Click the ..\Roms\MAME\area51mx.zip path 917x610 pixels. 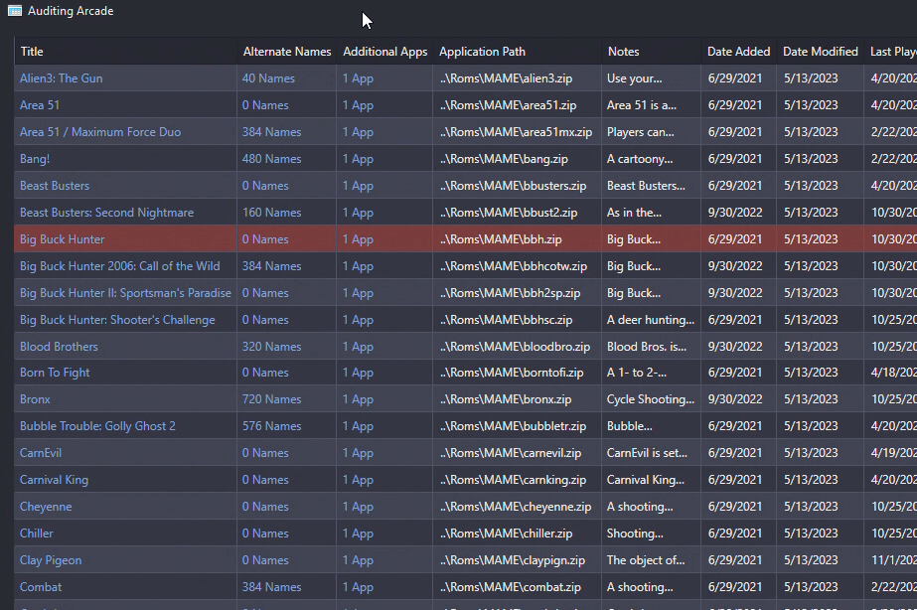(516, 132)
